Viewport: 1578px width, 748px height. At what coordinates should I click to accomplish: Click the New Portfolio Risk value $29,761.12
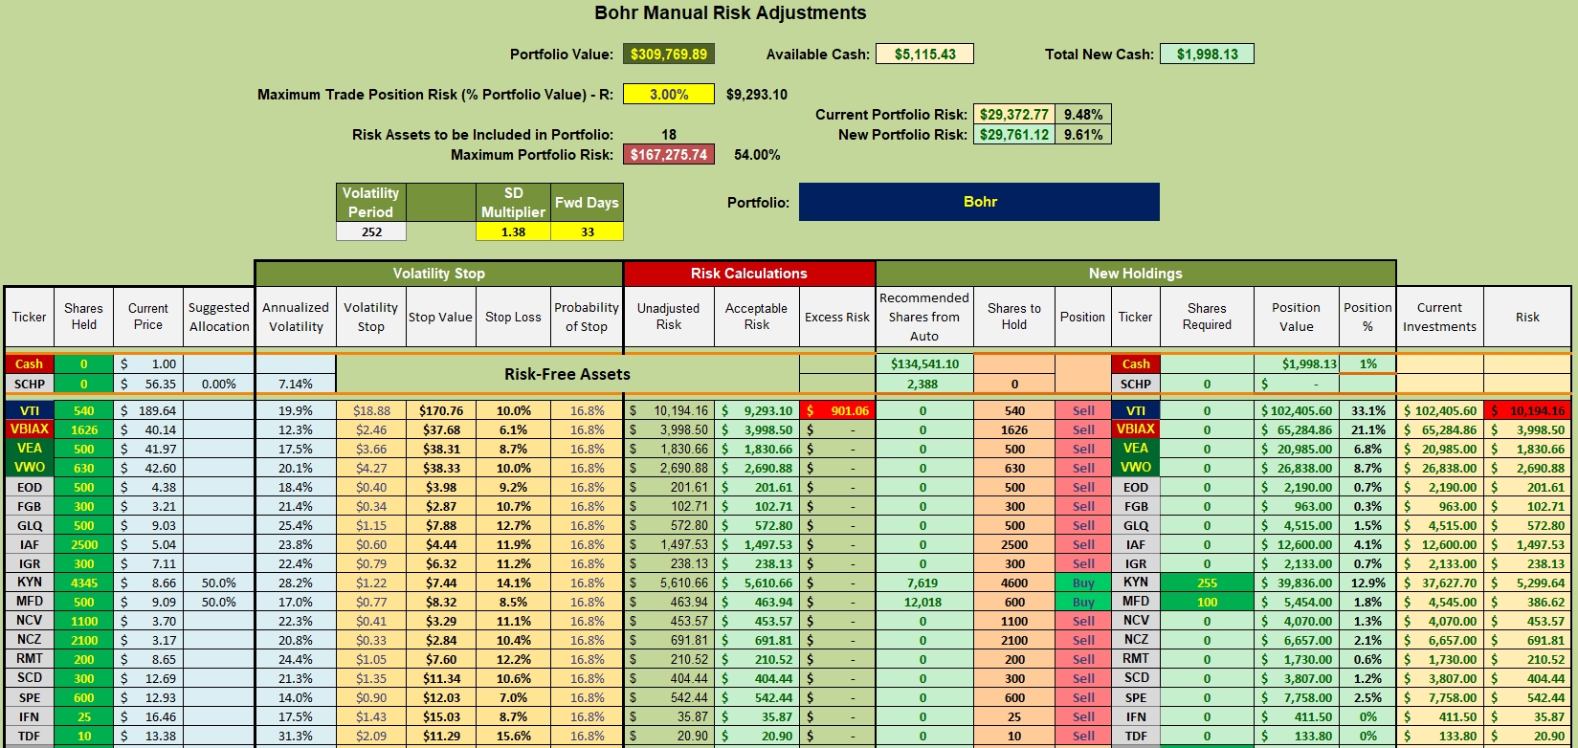(x=1013, y=135)
